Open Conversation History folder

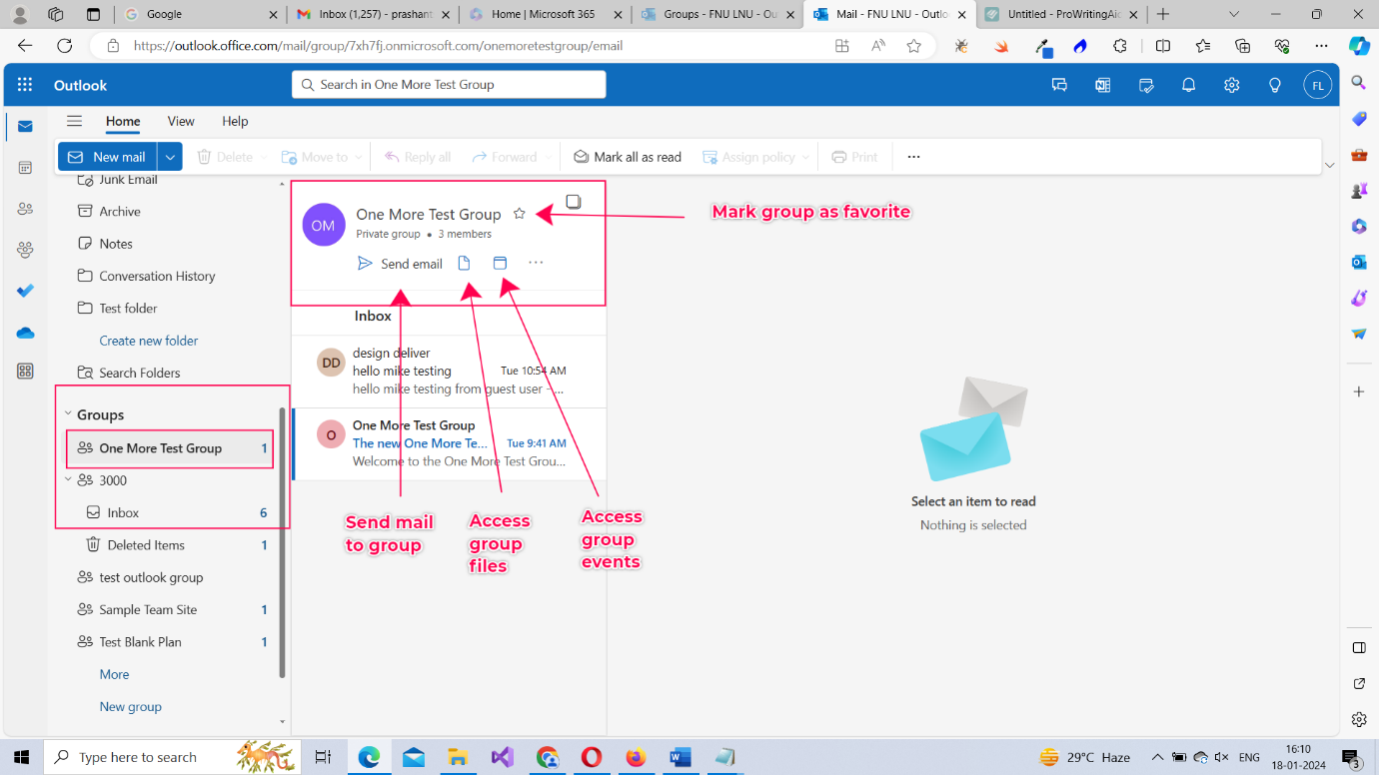pos(166,276)
